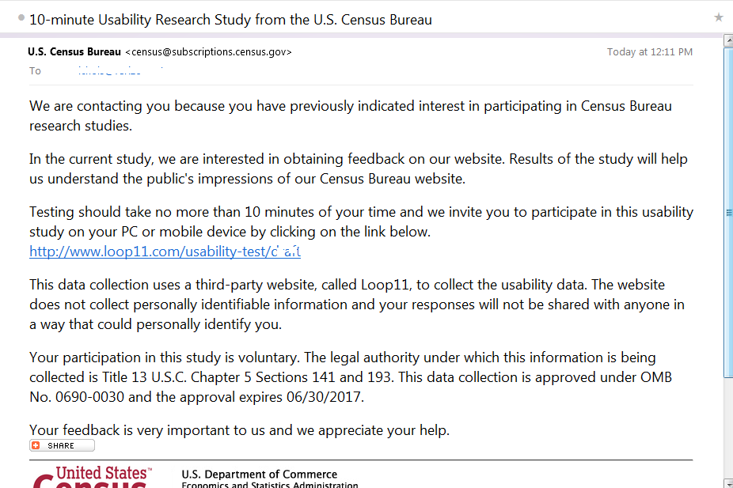Open the loop11.com usability-test link
Viewport: 733px width, 488px height.
(x=165, y=252)
